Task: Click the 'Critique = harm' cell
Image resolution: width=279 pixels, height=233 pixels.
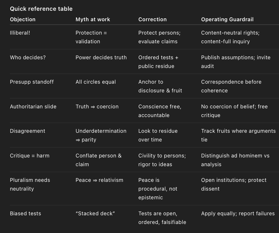Action: pyautogui.click(x=30, y=156)
